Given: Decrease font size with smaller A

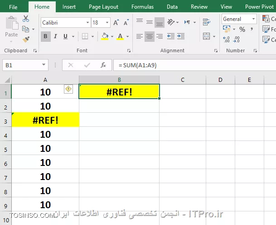Looking at the screenshot, I should [126, 22].
